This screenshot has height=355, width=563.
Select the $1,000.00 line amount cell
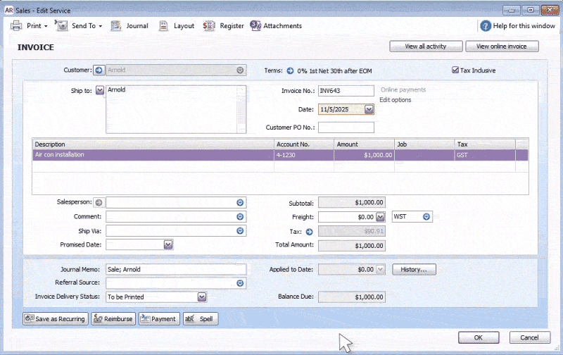tap(364, 155)
